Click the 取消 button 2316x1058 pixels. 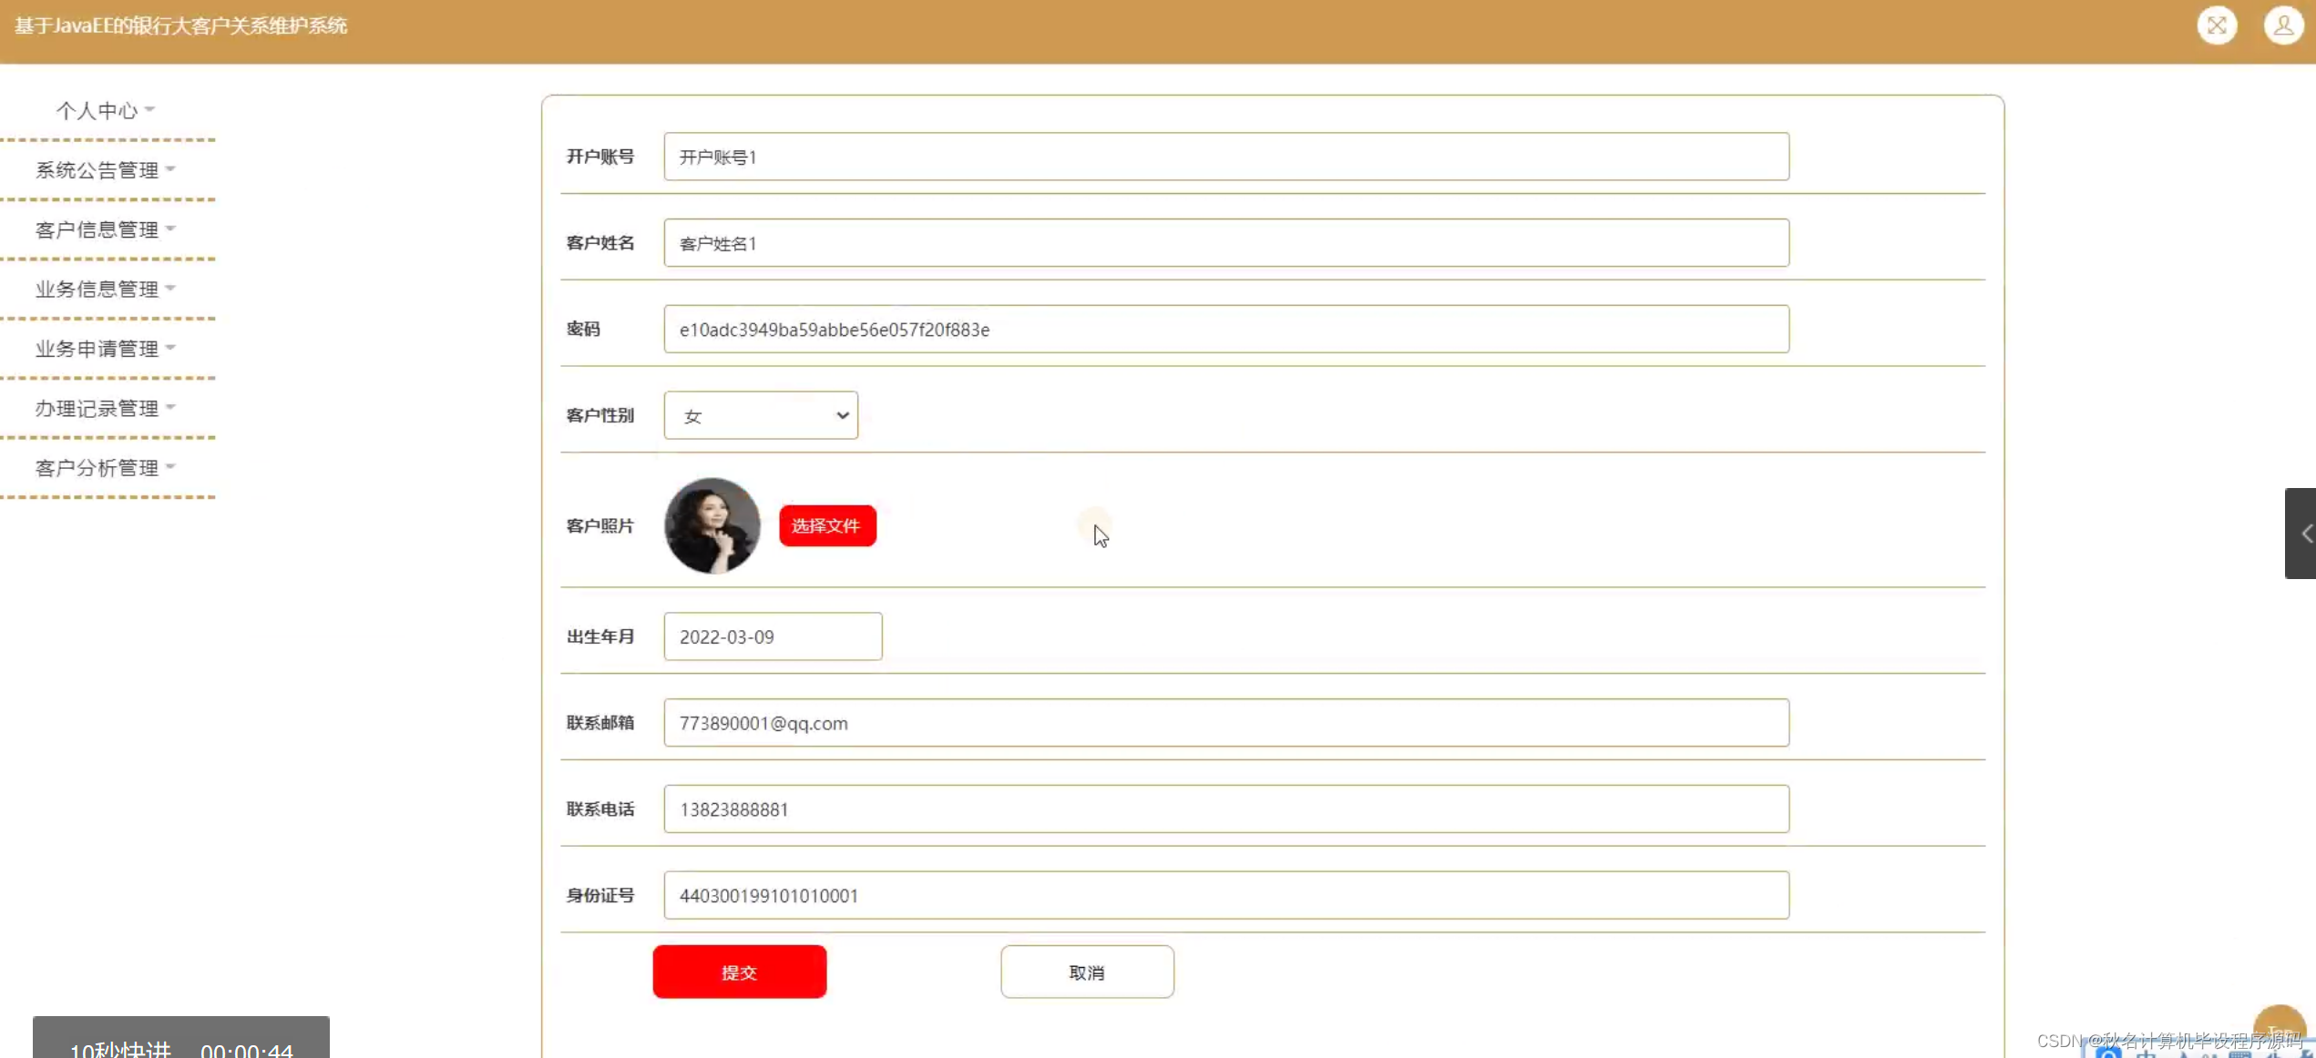1086,972
